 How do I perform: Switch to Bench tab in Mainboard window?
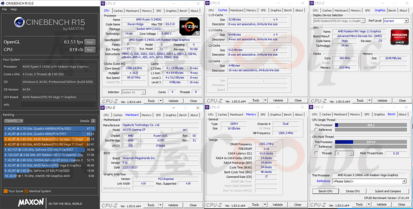[x=183, y=115]
